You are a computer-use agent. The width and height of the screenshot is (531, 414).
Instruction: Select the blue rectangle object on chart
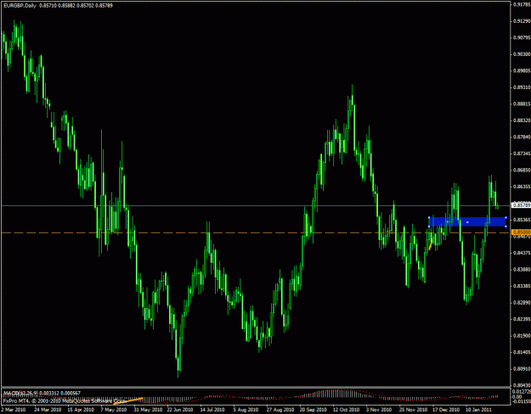pyautogui.click(x=467, y=222)
